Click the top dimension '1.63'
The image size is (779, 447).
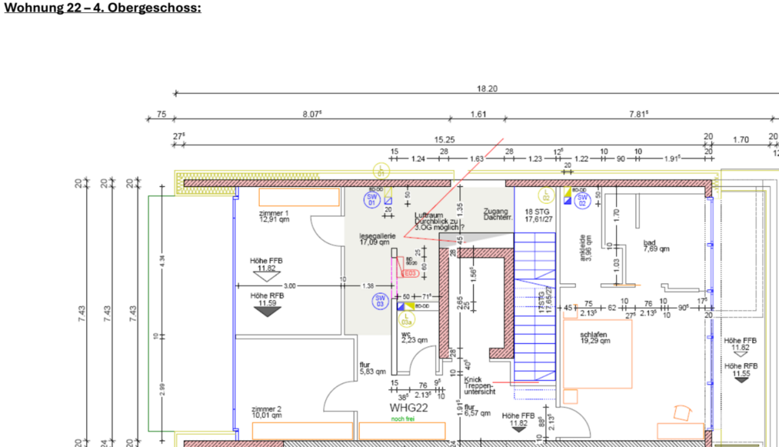(477, 159)
